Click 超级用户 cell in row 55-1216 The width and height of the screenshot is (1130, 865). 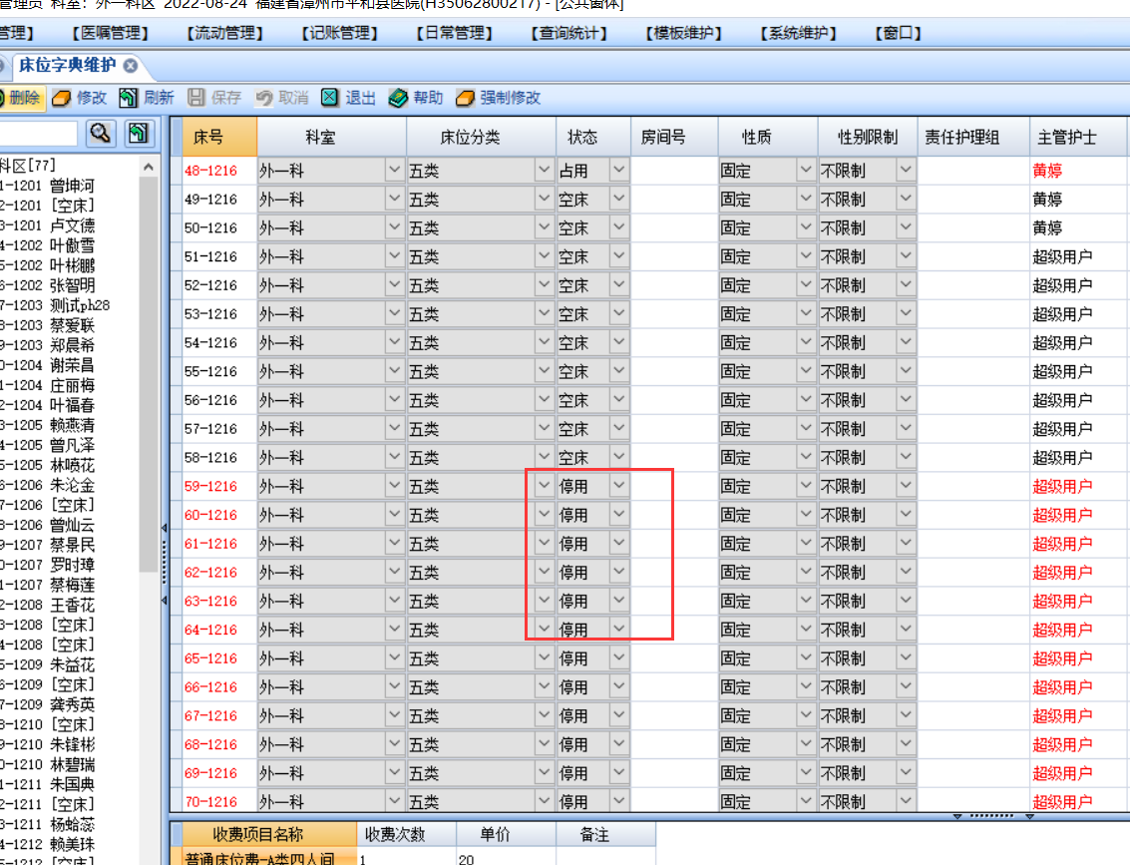1077,371
